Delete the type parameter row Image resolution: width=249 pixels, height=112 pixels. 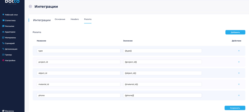point(239,51)
